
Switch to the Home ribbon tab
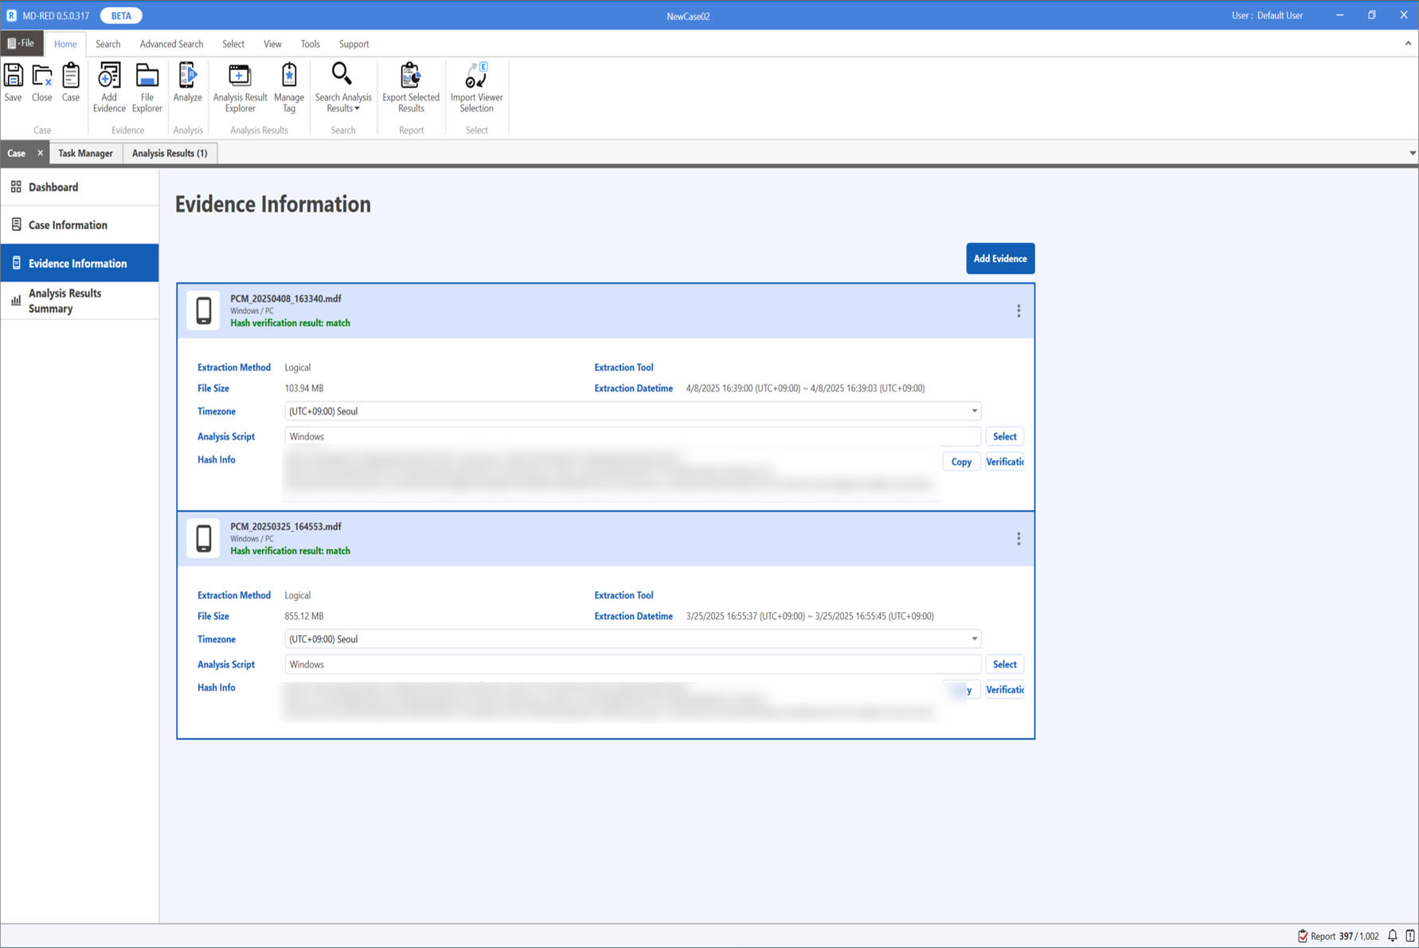tap(65, 44)
